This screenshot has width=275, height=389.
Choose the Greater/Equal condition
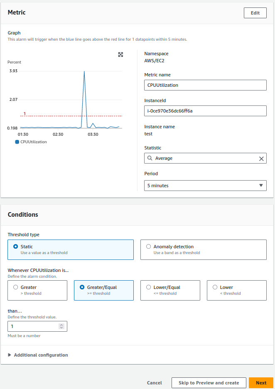click(x=104, y=290)
